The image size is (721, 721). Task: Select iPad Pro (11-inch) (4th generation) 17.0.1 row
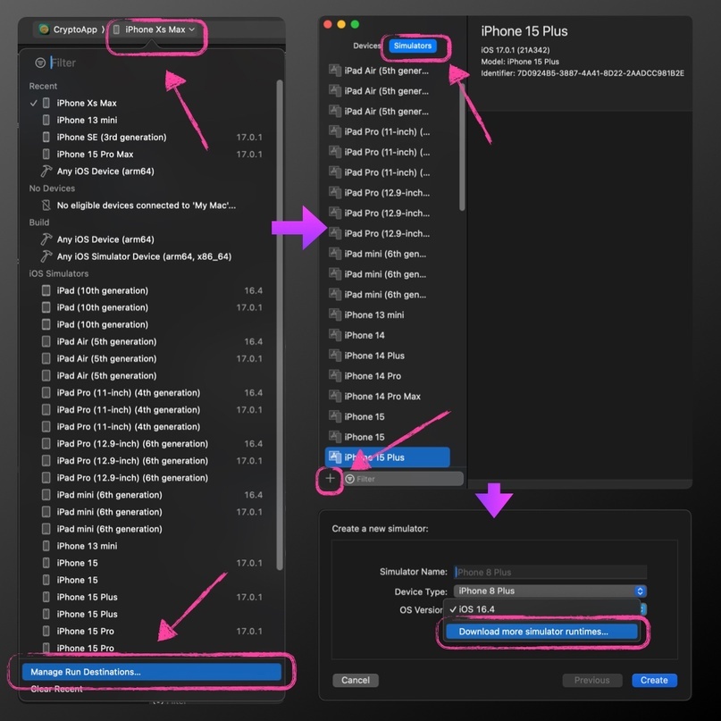(152, 410)
